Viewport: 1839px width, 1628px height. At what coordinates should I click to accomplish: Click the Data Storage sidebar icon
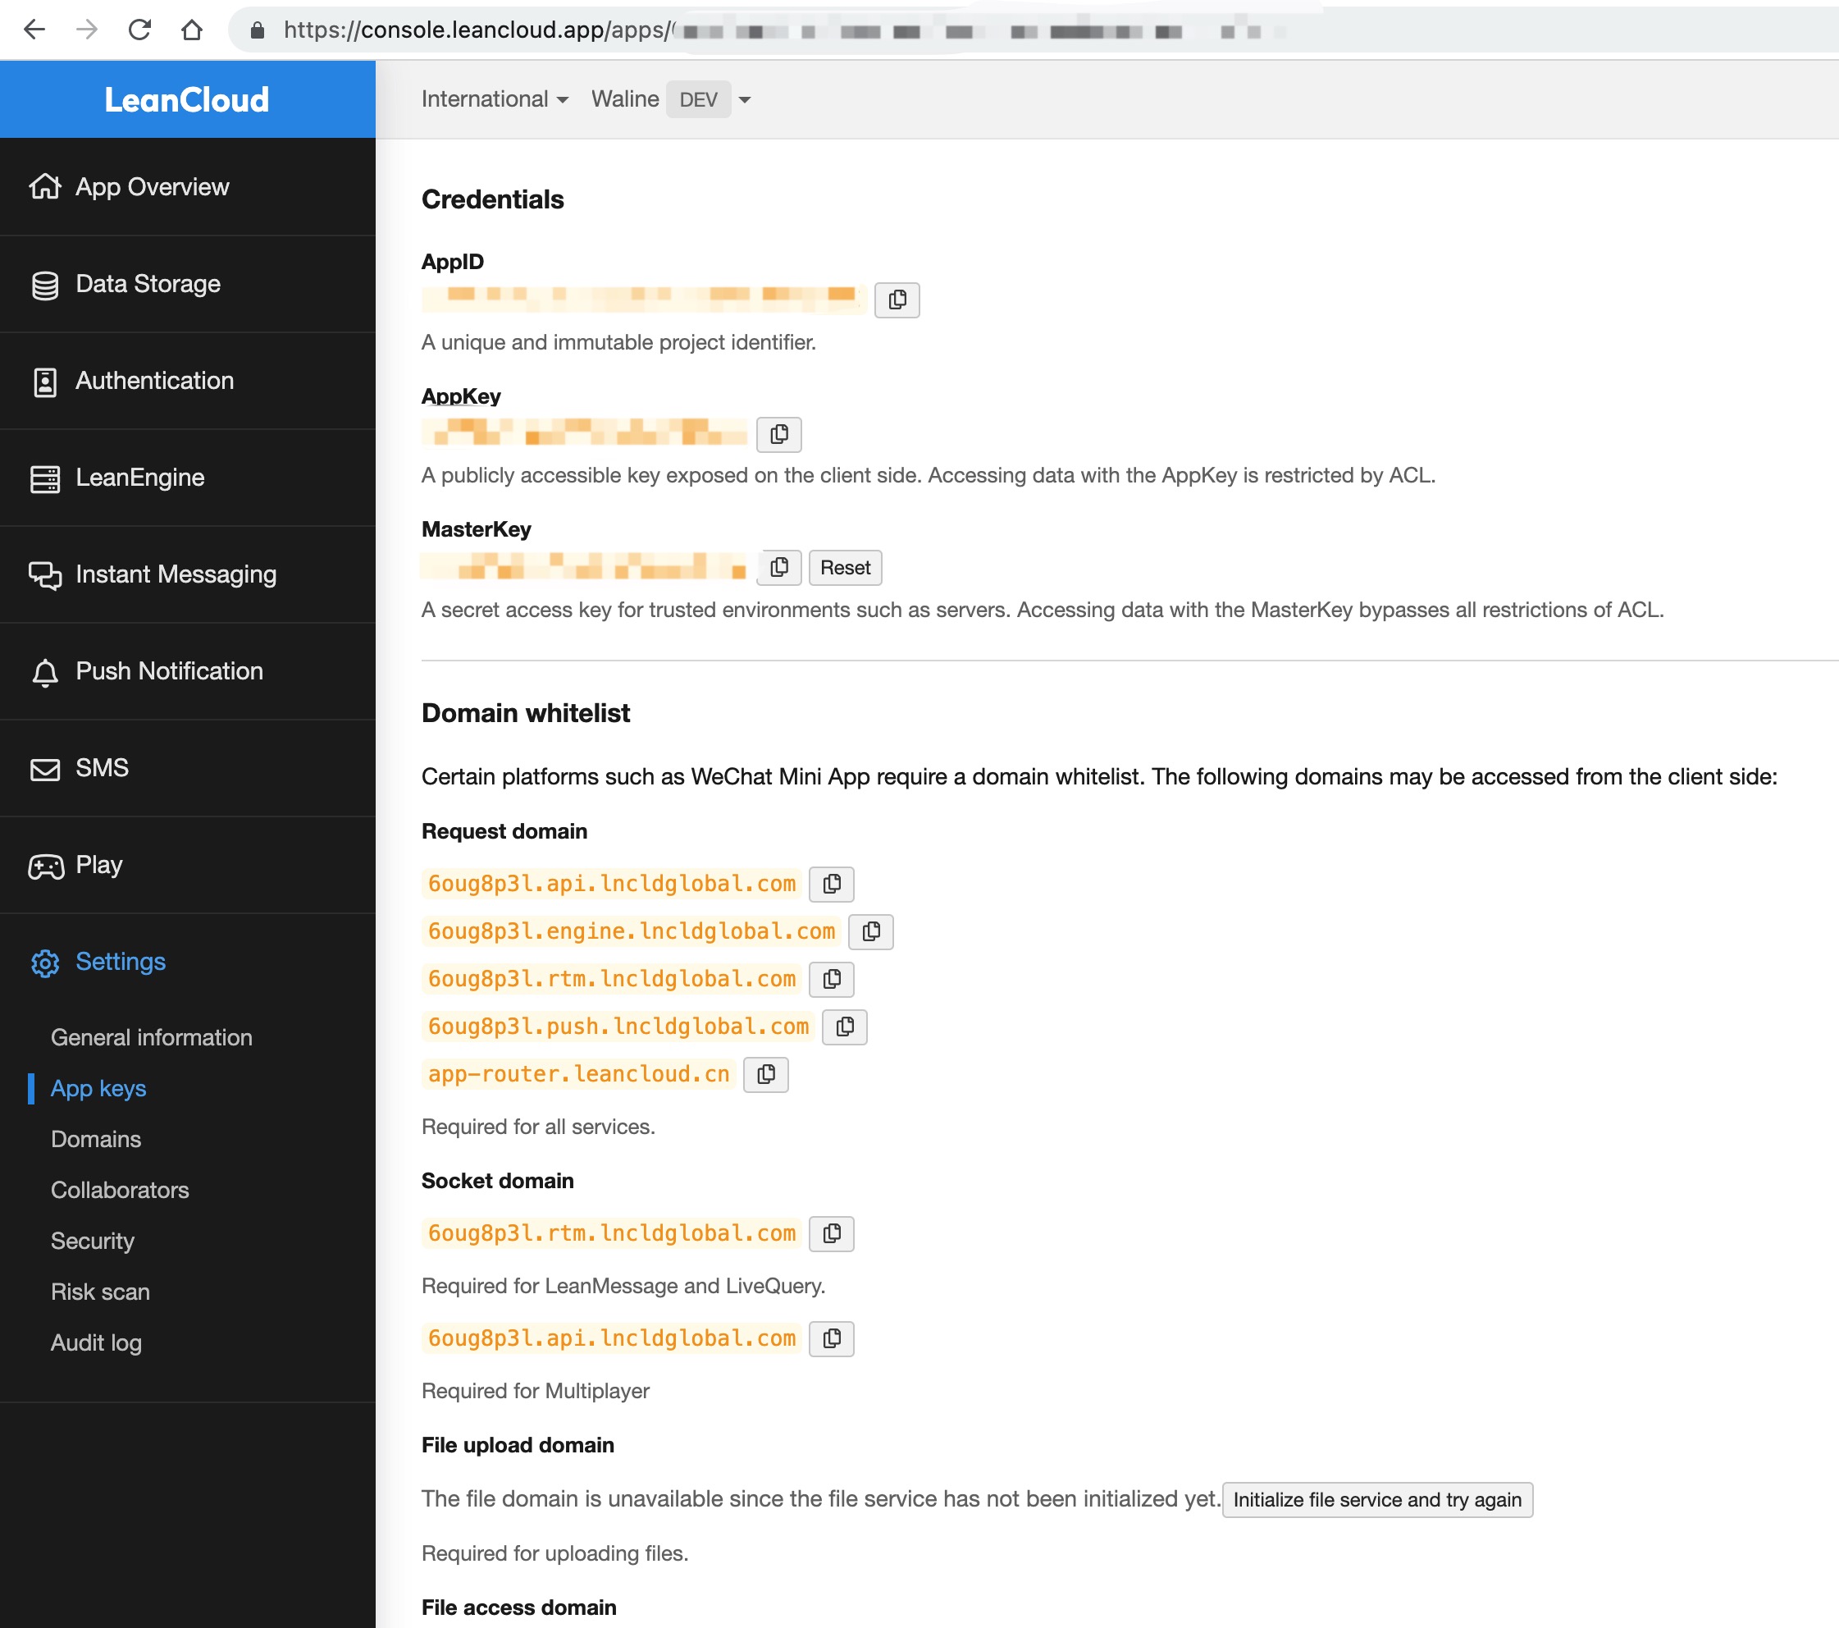[47, 285]
